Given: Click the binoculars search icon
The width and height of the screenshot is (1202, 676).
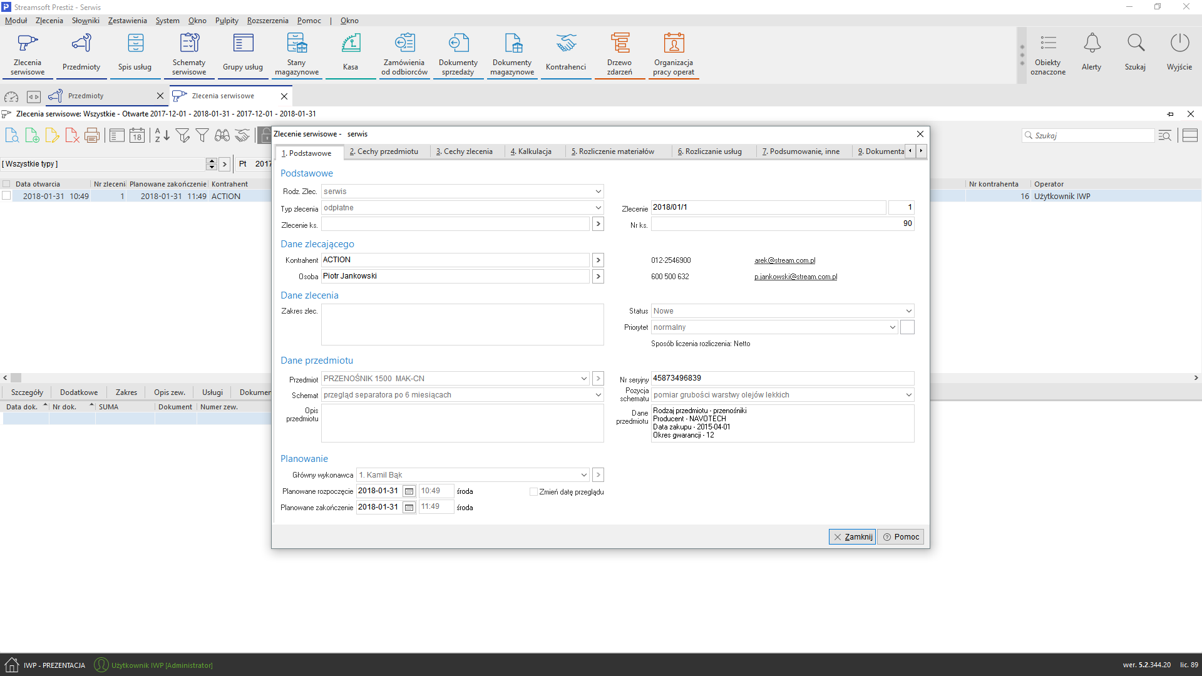Looking at the screenshot, I should (x=222, y=135).
